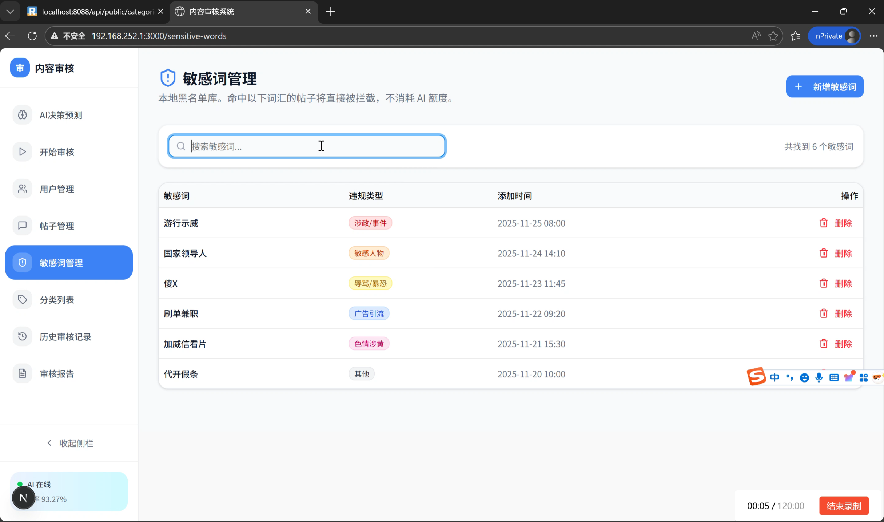Image resolution: width=884 pixels, height=522 pixels.
Task: Switch to localhost:8088 browser tab
Action: [x=95, y=12]
